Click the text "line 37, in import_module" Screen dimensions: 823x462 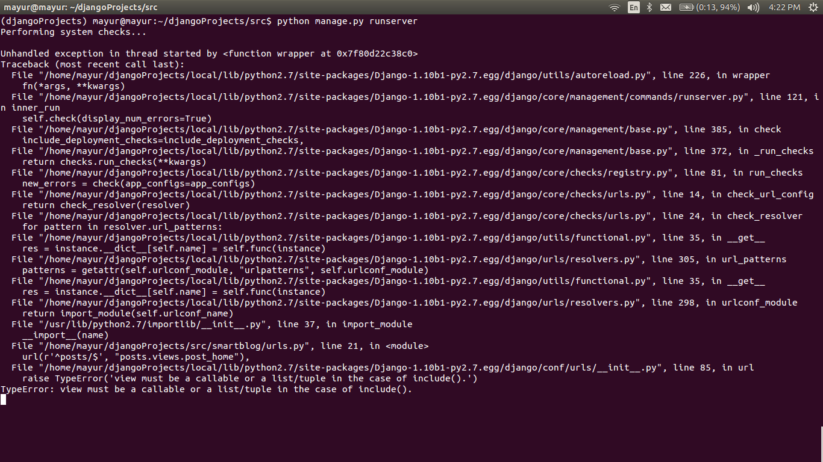[x=345, y=324]
